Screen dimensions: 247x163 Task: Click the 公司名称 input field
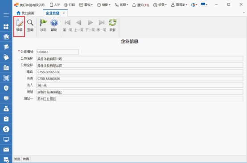pyautogui.click(x=140, y=58)
